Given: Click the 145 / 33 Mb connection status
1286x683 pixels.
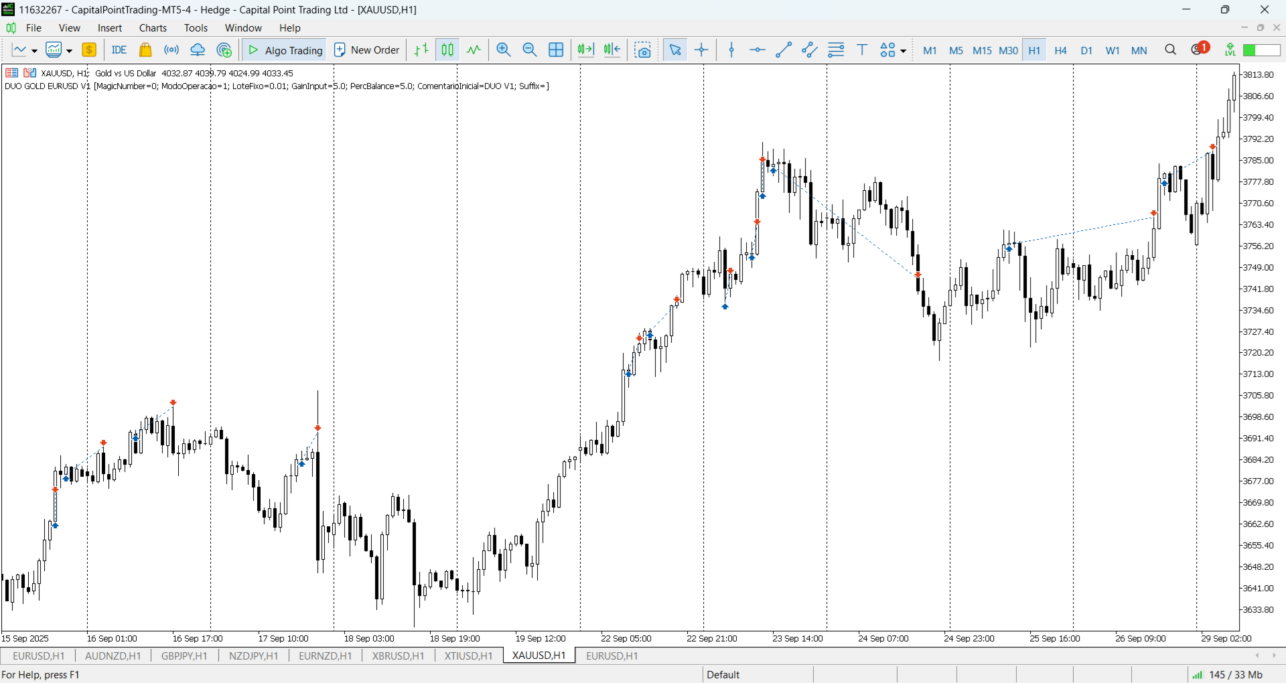Looking at the screenshot, I should [1229, 675].
